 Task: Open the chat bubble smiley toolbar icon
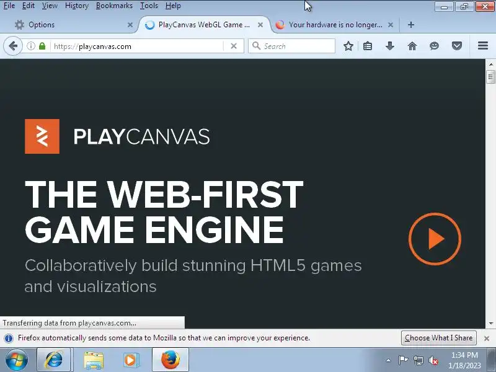click(435, 46)
